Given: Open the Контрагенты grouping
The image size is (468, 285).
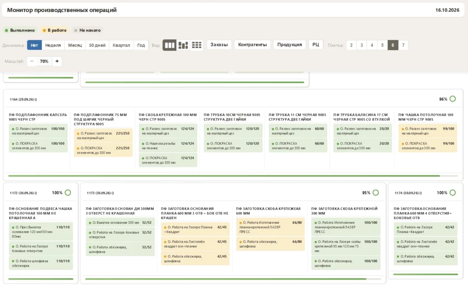Looking at the screenshot, I should coord(252,44).
